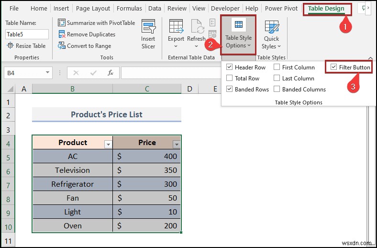Click the Resize Table icon

pyautogui.click(x=10, y=45)
